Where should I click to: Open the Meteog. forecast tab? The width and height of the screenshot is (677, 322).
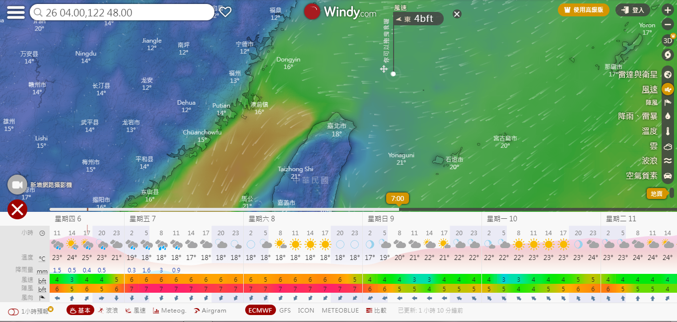coord(170,311)
